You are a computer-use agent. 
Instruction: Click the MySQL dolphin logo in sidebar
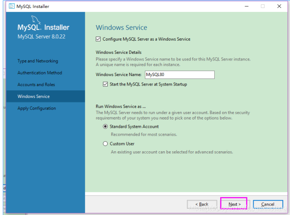point(36,20)
